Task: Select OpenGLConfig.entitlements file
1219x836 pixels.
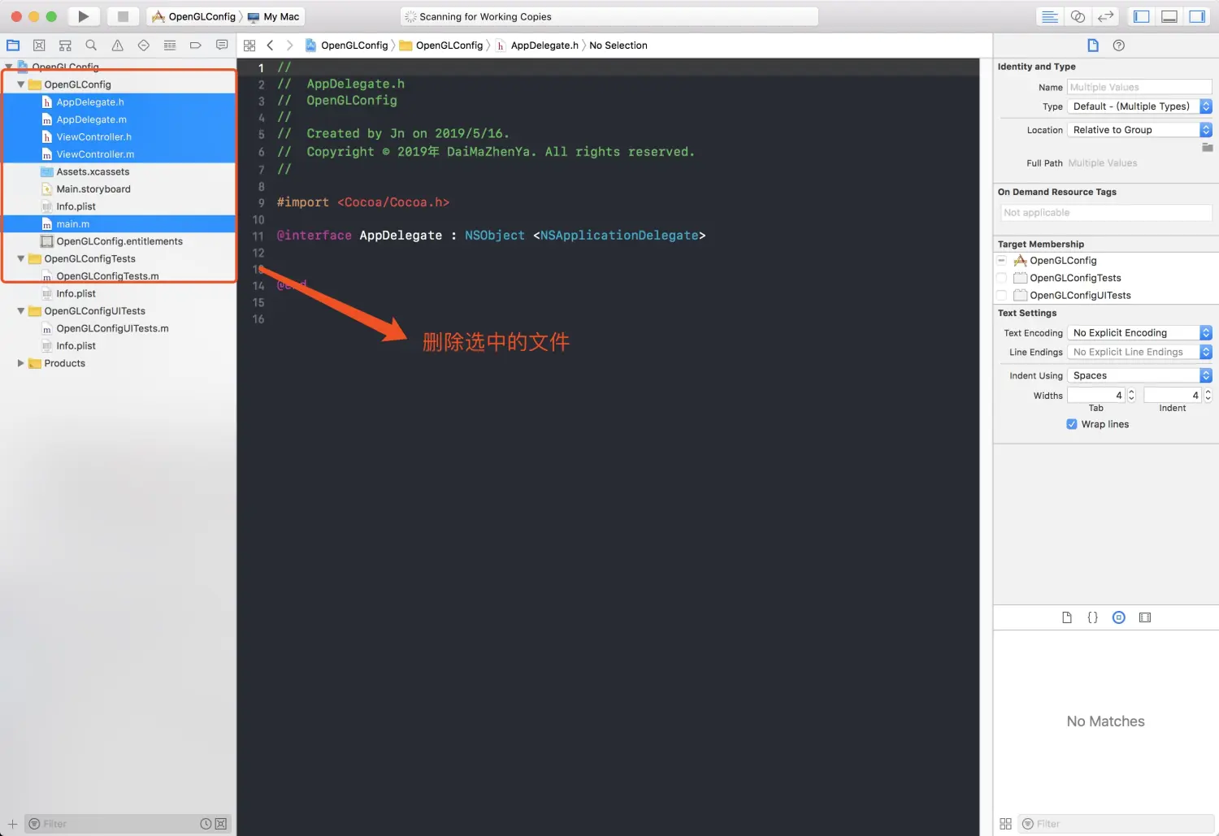Action: (119, 241)
